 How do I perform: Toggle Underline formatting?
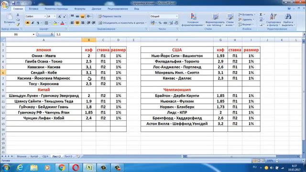pyautogui.click(x=38, y=23)
